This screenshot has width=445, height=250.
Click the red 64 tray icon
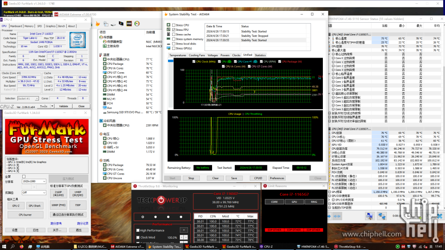point(403,247)
